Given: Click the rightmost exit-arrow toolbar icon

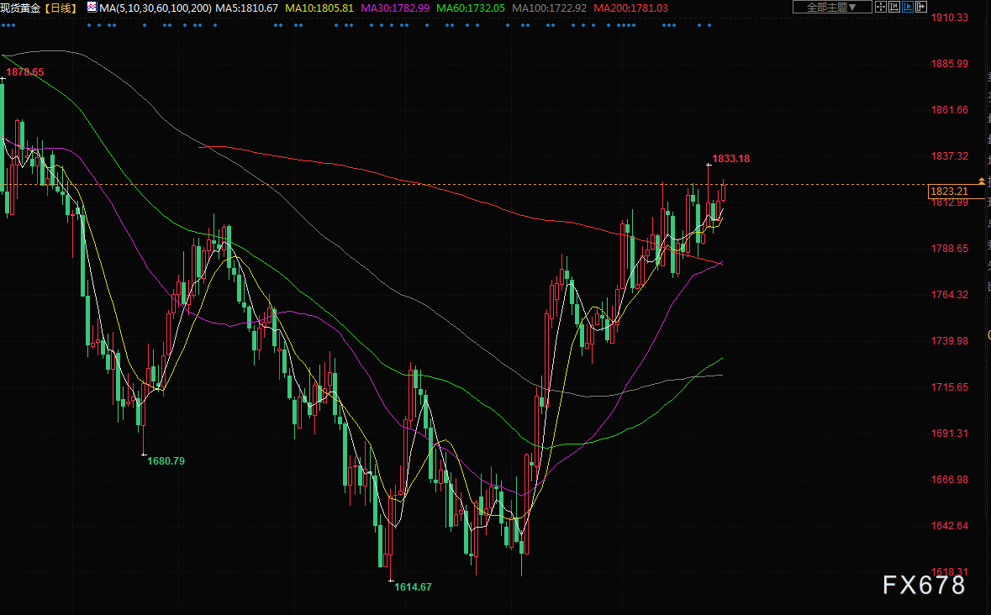Looking at the screenshot, I should 921,7.
